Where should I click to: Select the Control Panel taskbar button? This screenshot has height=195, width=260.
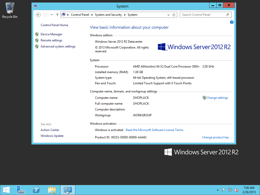68,190
